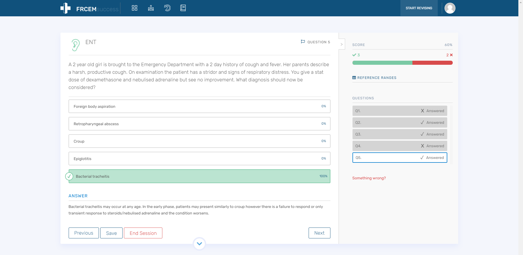Jump to question Q4 in the list
The height and width of the screenshot is (255, 523).
coord(400,146)
